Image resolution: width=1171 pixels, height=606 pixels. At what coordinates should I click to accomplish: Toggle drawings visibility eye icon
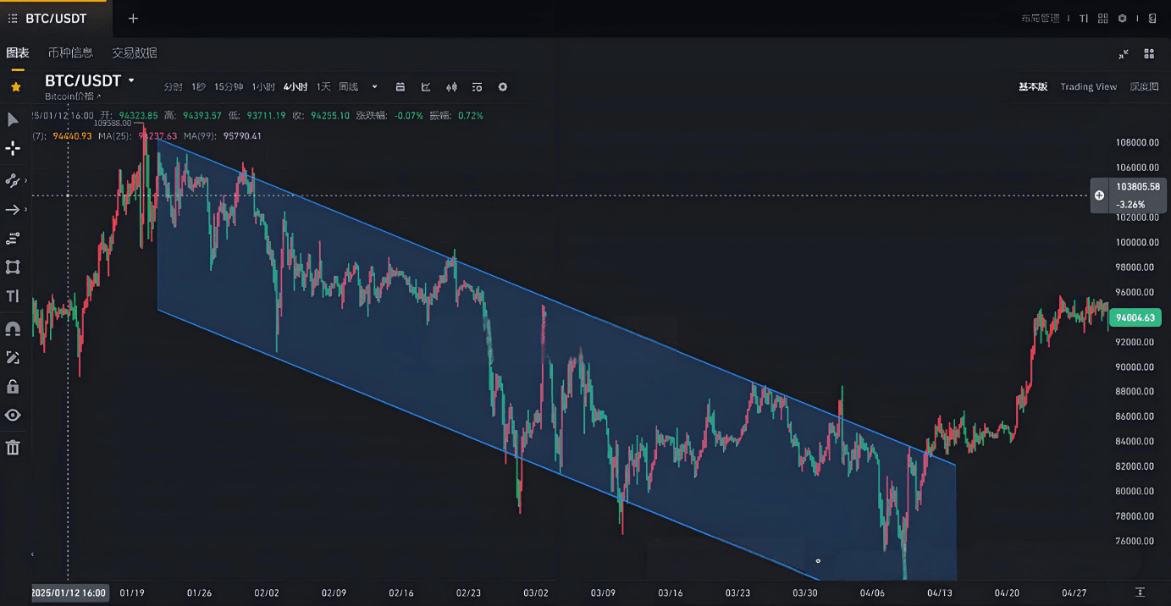coord(13,416)
